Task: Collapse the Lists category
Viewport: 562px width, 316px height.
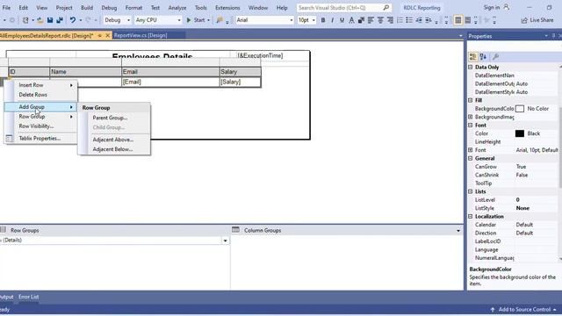Action: tap(471, 191)
